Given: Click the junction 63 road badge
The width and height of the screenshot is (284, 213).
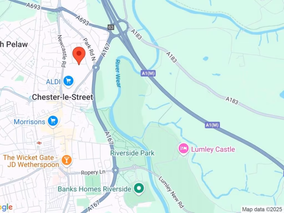Looking at the screenshot, I should click(111, 27).
